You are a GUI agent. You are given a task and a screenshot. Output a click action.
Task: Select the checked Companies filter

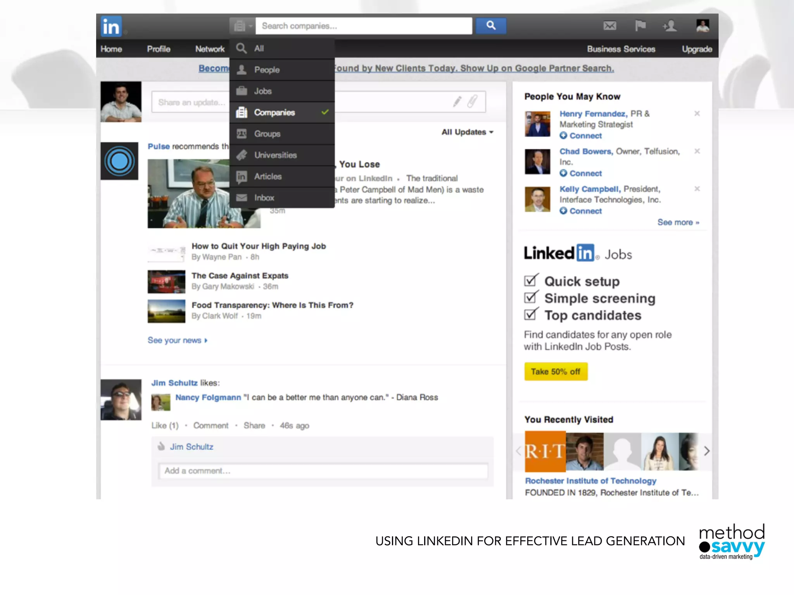point(282,112)
